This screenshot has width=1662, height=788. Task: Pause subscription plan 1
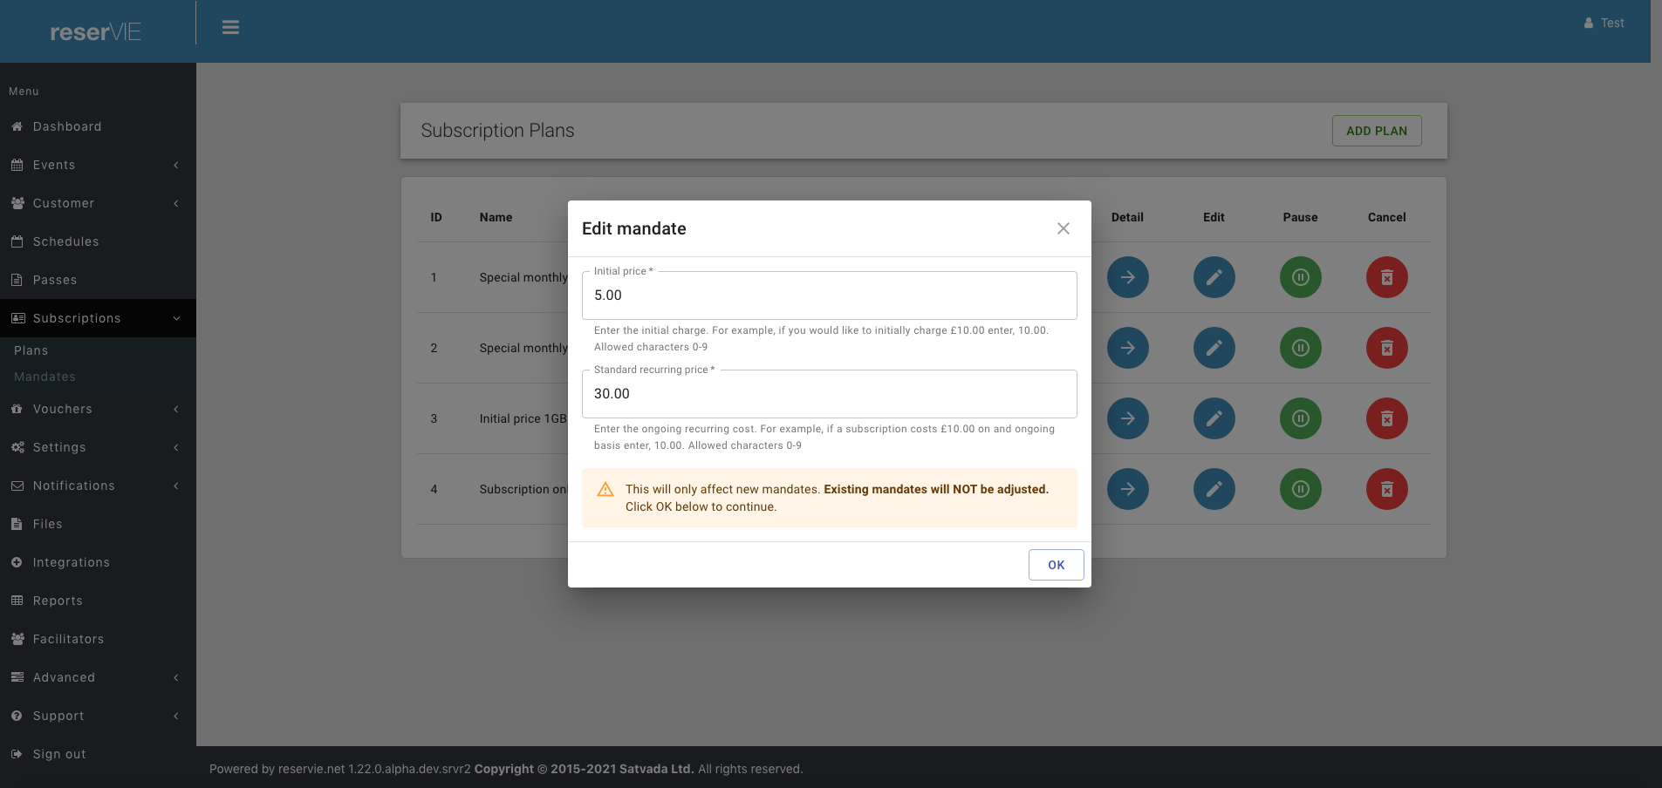pos(1300,277)
